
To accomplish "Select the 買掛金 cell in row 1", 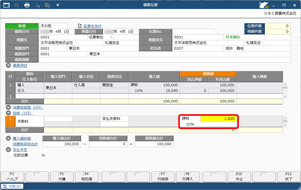I will (115, 85).
